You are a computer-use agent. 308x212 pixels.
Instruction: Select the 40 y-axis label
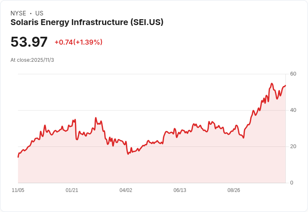click(x=293, y=110)
